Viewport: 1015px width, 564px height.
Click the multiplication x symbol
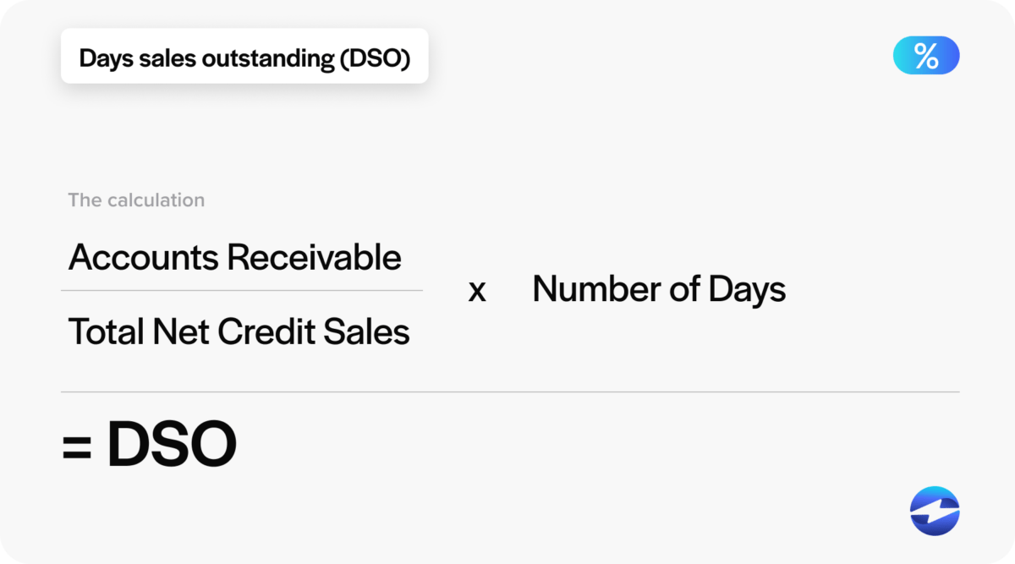point(477,291)
